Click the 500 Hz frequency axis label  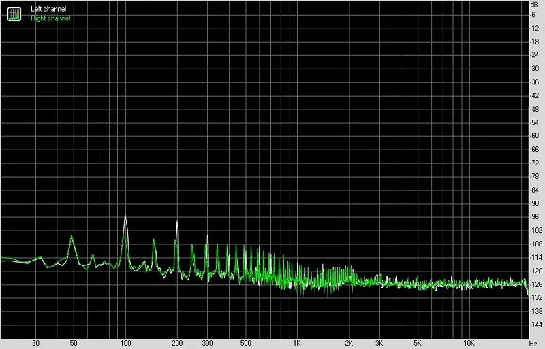coord(246,343)
